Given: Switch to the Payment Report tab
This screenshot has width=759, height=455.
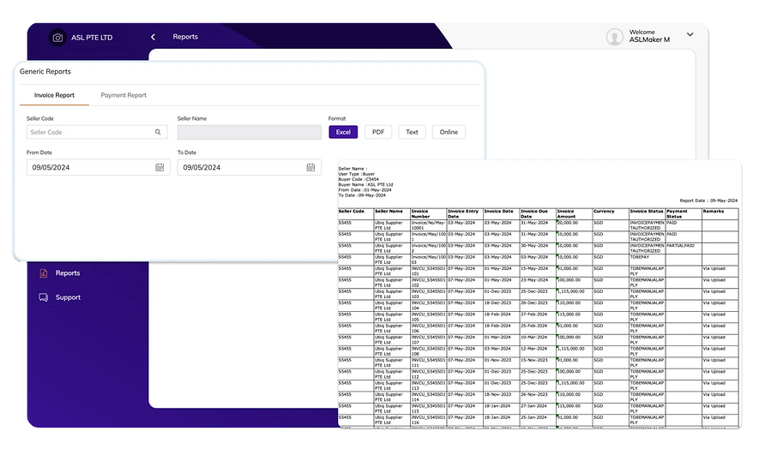Looking at the screenshot, I should (x=123, y=95).
